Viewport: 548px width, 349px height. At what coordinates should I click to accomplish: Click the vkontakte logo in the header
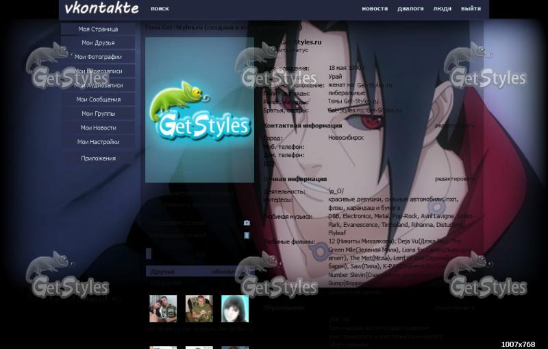[101, 9]
